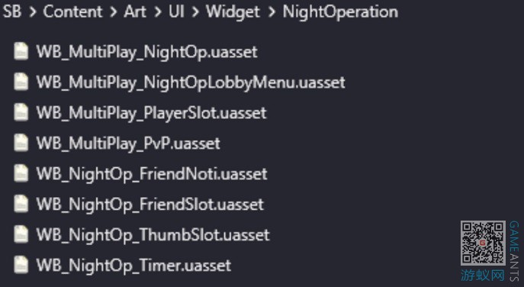Select the WB_MultiPlay_NightOpLobbyMenu.uasset file name
Screen dimensions: 524x287
[x=191, y=82]
